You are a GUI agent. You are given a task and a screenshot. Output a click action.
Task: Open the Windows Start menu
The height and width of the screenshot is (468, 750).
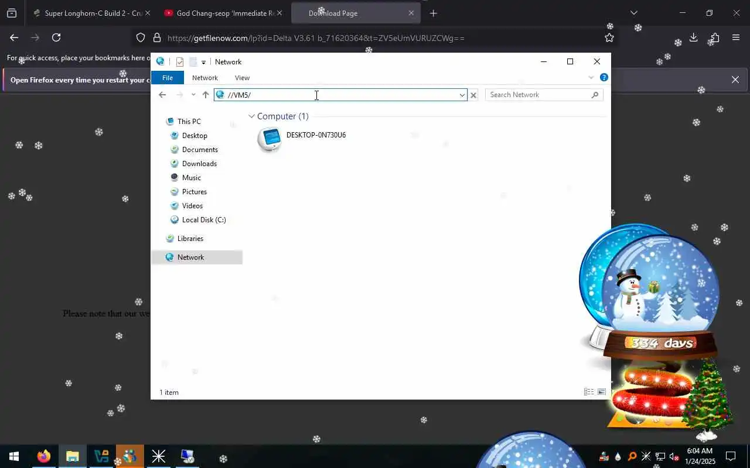pos(14,456)
